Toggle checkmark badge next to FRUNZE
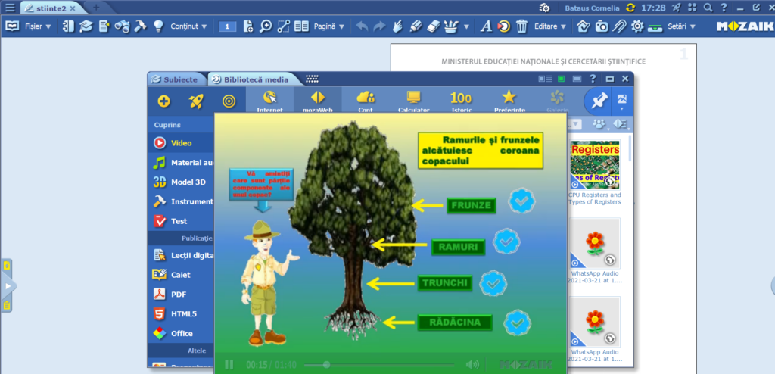This screenshot has width=775, height=374. [522, 201]
